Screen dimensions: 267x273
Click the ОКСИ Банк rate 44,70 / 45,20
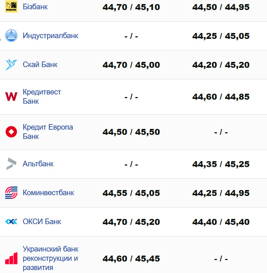tap(131, 222)
